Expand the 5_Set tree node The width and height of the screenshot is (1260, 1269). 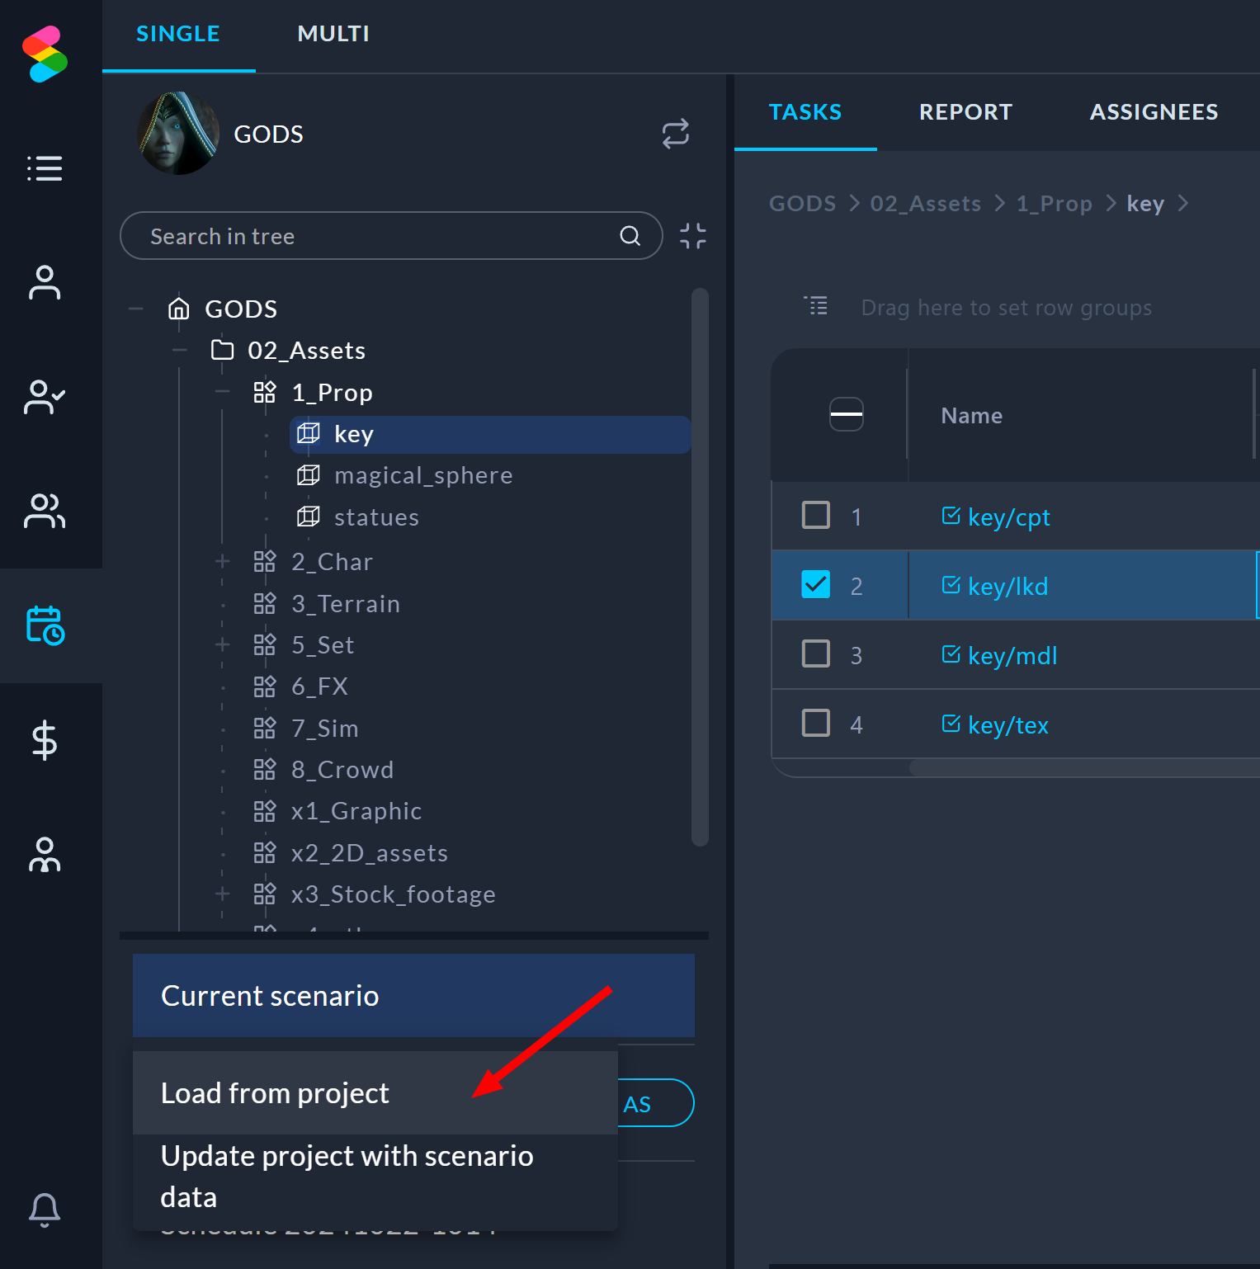(222, 644)
